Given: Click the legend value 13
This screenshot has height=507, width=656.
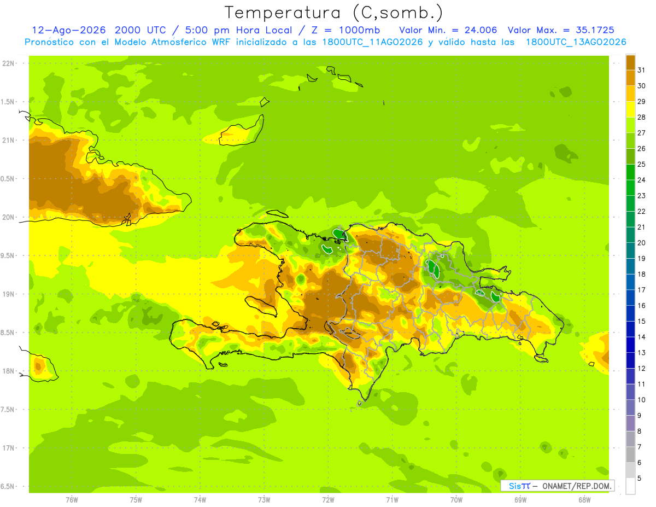Looking at the screenshot, I should click(641, 353).
